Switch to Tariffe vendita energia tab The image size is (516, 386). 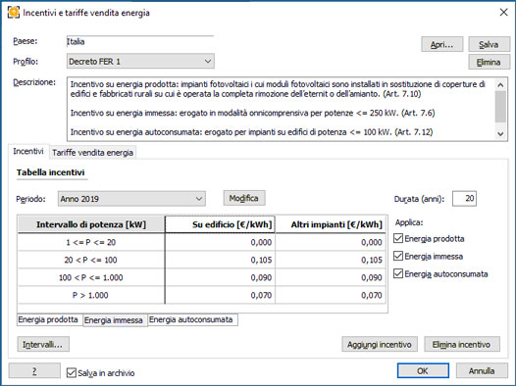(x=92, y=153)
